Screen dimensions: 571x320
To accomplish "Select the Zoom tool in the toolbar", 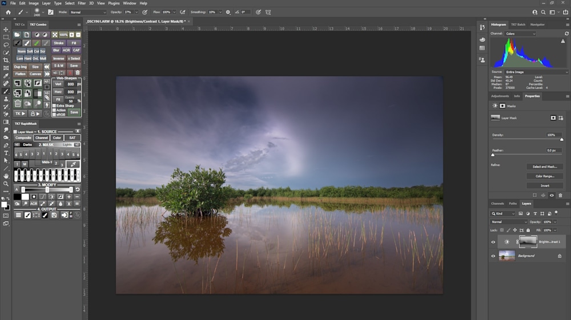I will tap(6, 184).
